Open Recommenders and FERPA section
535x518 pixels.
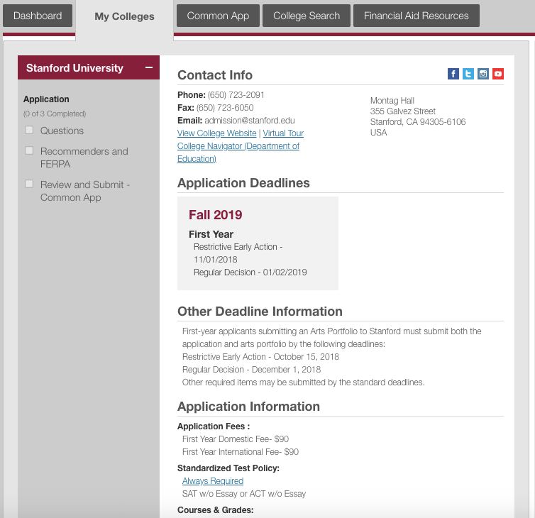coord(84,158)
